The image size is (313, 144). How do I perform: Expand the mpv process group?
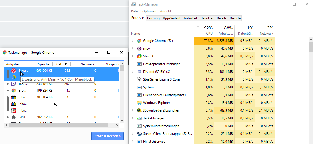132,48
